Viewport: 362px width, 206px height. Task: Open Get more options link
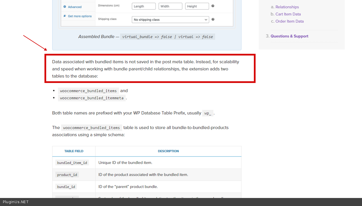point(80,16)
